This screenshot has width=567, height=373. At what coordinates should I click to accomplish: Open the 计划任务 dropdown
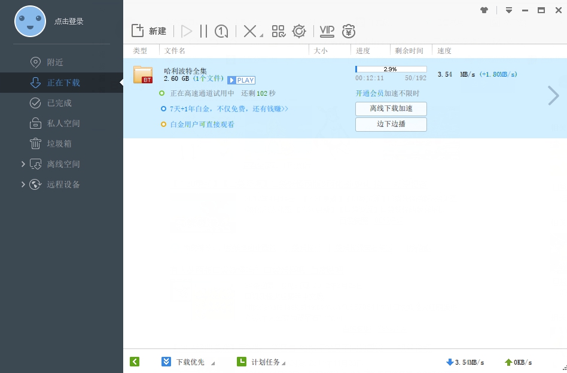click(x=285, y=362)
